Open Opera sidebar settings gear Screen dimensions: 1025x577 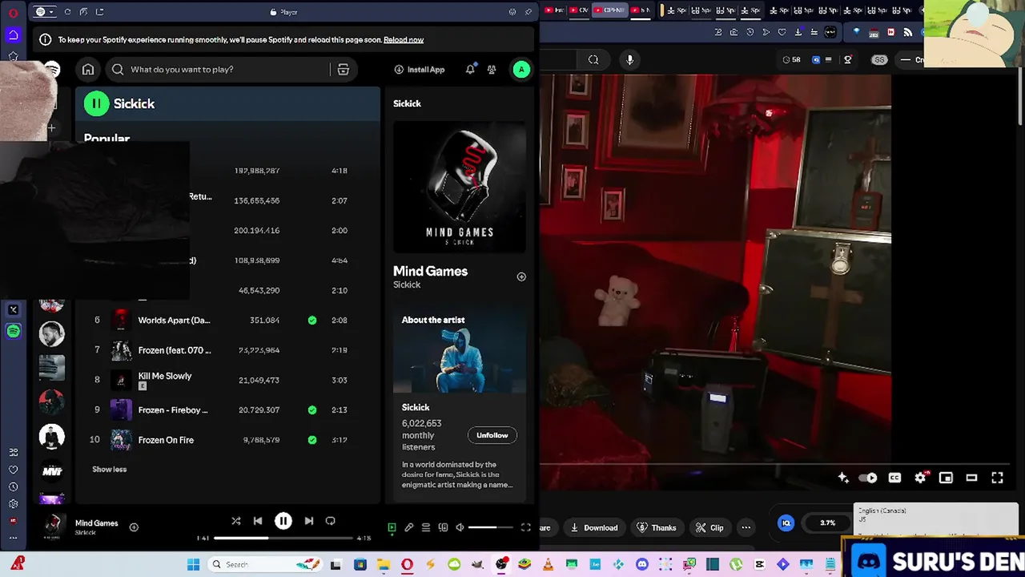(x=14, y=504)
